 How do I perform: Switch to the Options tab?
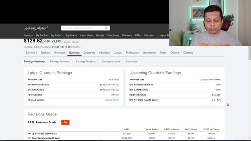pos(175,52)
